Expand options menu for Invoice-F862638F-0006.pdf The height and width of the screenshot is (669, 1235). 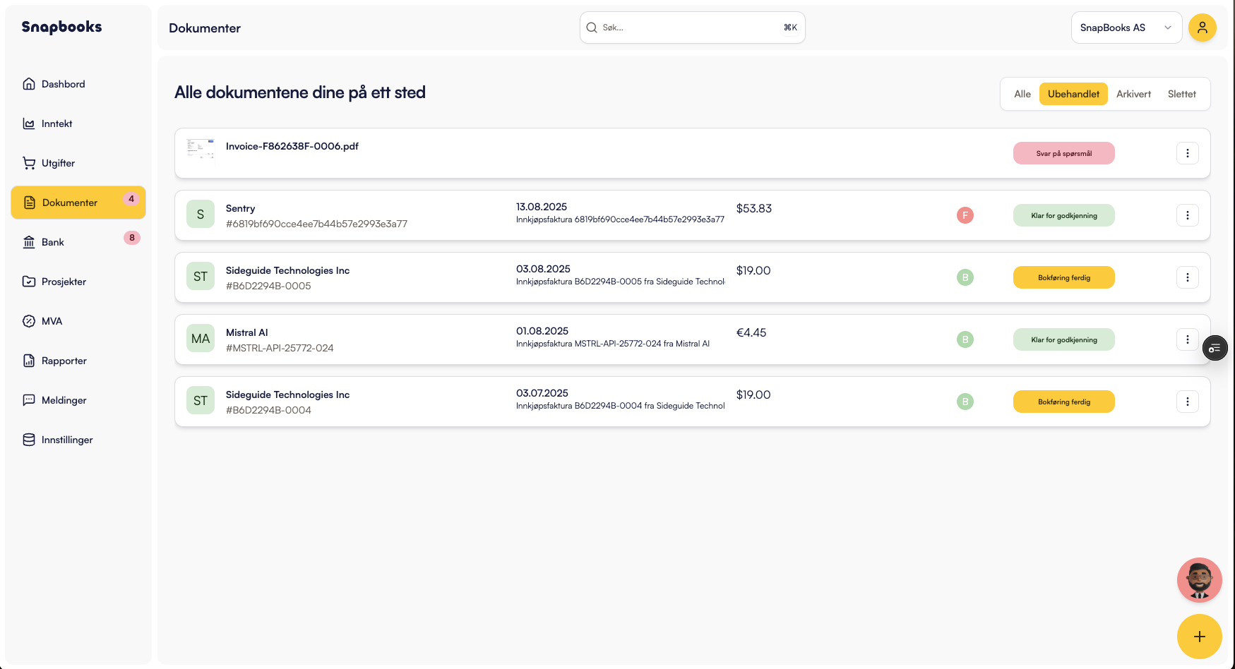coord(1188,152)
